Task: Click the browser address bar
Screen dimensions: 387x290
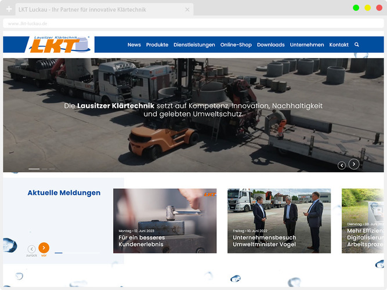Action: (x=174, y=24)
